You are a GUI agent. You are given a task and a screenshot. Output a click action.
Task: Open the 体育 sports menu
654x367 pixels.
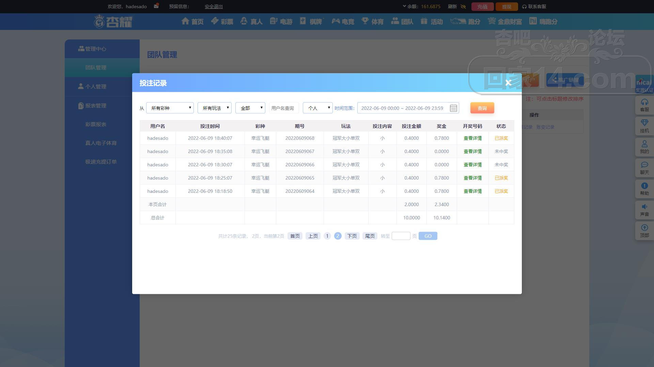[373, 21]
